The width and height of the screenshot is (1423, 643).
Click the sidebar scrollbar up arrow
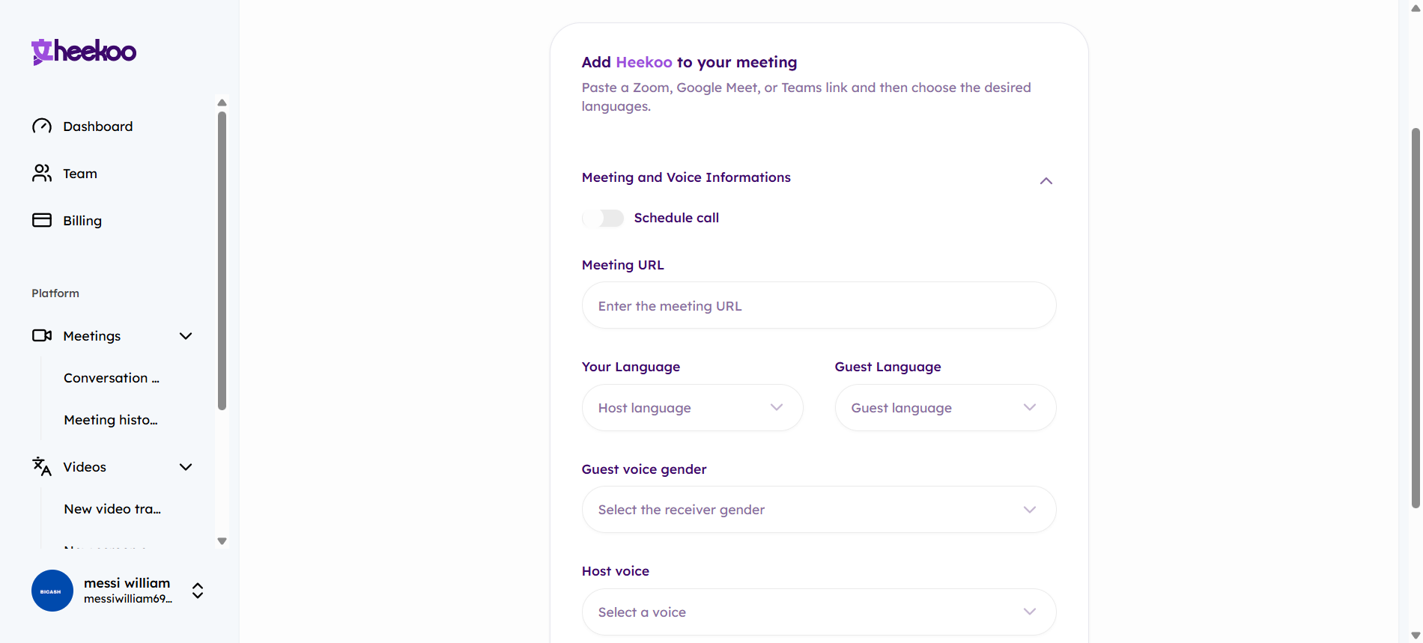(222, 103)
